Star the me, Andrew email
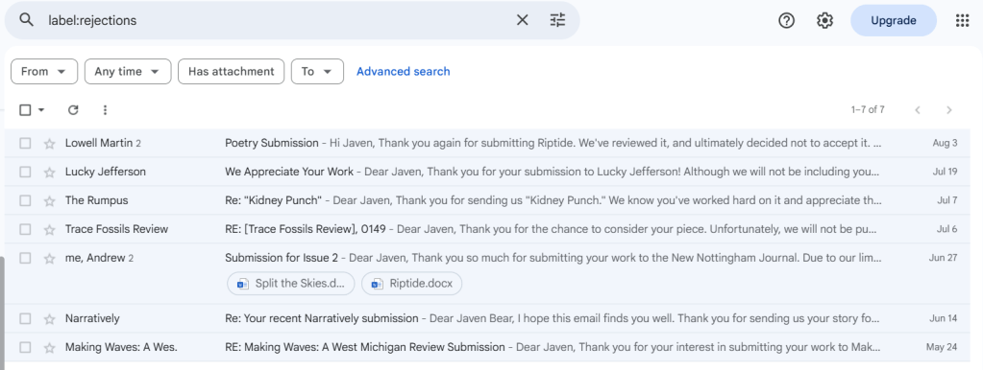983x370 pixels. [x=50, y=258]
